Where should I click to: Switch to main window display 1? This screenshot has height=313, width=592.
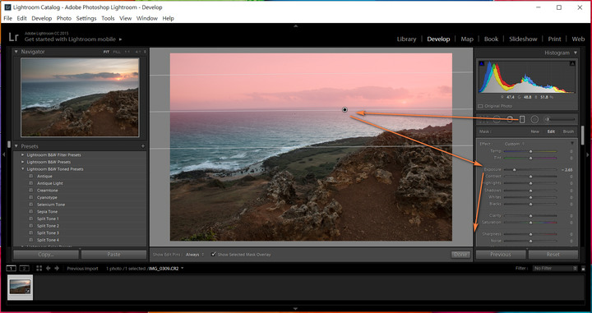[12, 268]
